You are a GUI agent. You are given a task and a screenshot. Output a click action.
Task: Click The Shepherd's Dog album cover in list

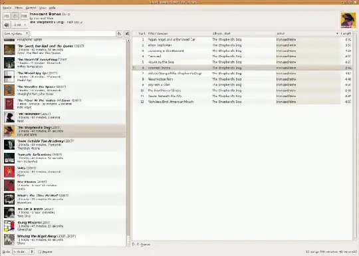(9, 131)
